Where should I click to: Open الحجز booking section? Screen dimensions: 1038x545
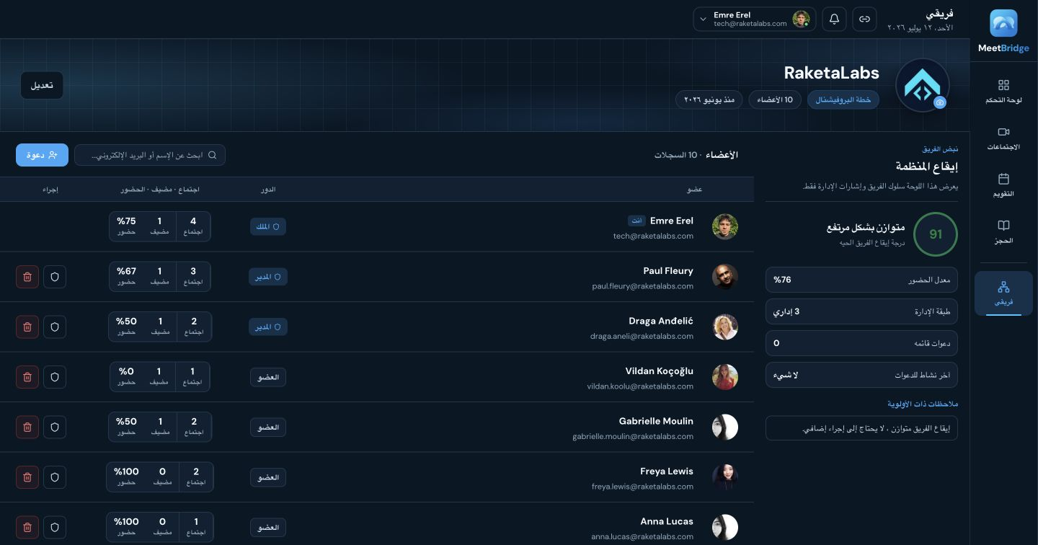(1003, 232)
